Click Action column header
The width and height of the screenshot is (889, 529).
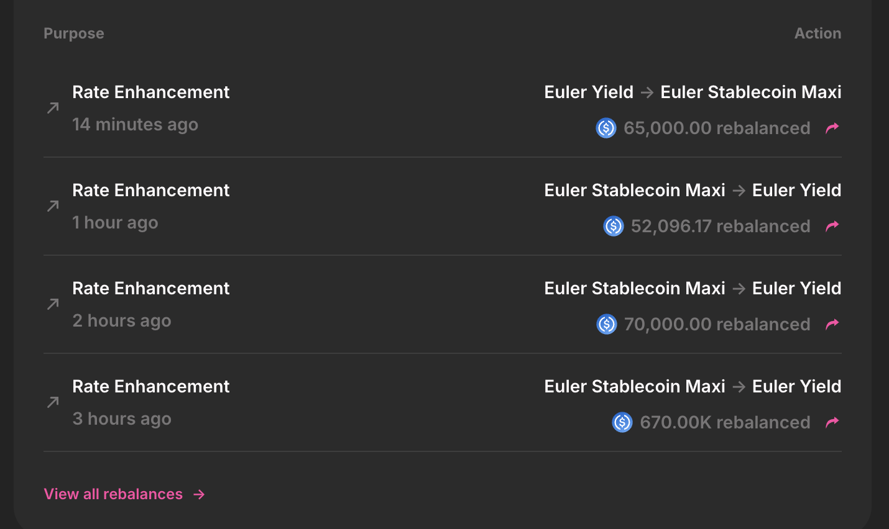point(818,34)
